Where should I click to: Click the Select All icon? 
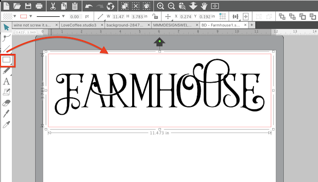125,6
